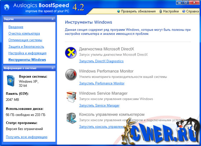Click the 2047 MB memory value
The width and height of the screenshot is (201, 146).
click(x=13, y=100)
